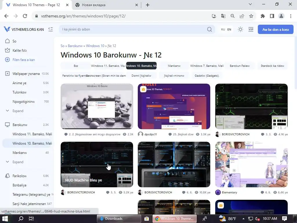
Task: Close the Windows 10 Themes tab
Action: [x=67, y=5]
